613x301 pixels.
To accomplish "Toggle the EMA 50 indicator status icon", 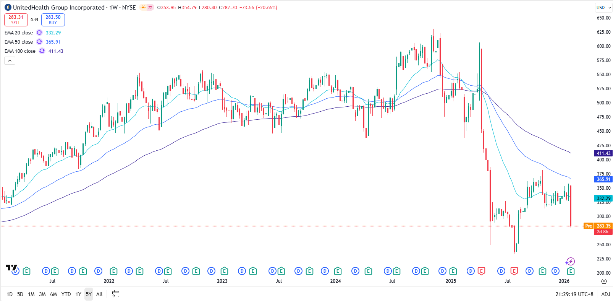I will click(39, 42).
